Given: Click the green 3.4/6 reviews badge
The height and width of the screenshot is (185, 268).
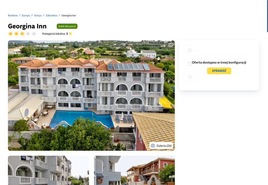Looking at the screenshot, I should [67, 26].
